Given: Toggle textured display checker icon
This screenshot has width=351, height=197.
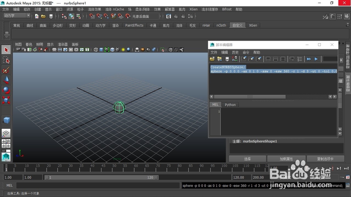Looking at the screenshot, I should pos(118,50).
